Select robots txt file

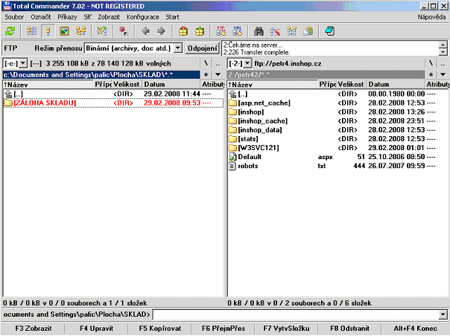click(337, 166)
